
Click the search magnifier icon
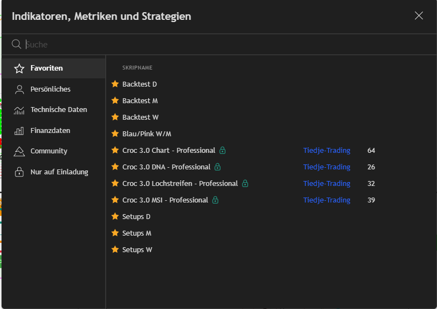click(17, 44)
